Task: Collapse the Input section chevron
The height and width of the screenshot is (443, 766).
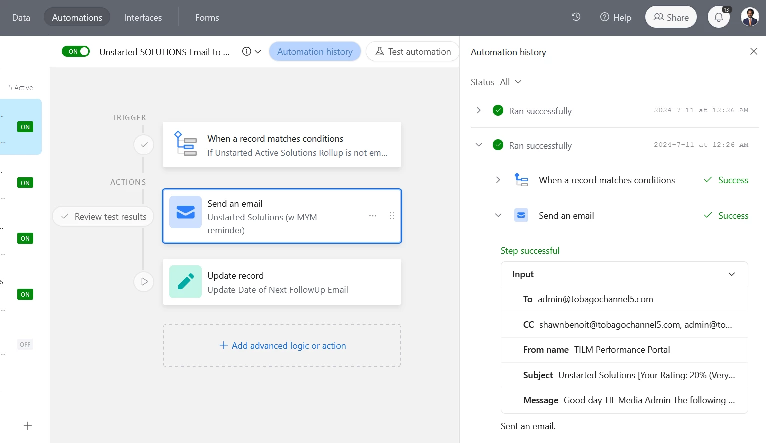Action: pyautogui.click(x=732, y=274)
